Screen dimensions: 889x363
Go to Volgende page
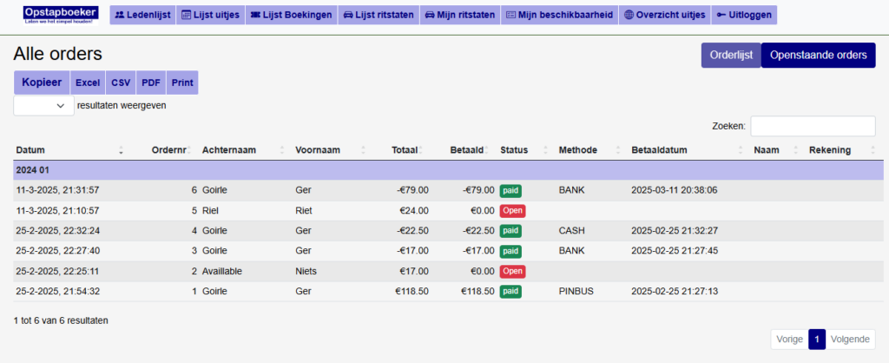click(850, 340)
